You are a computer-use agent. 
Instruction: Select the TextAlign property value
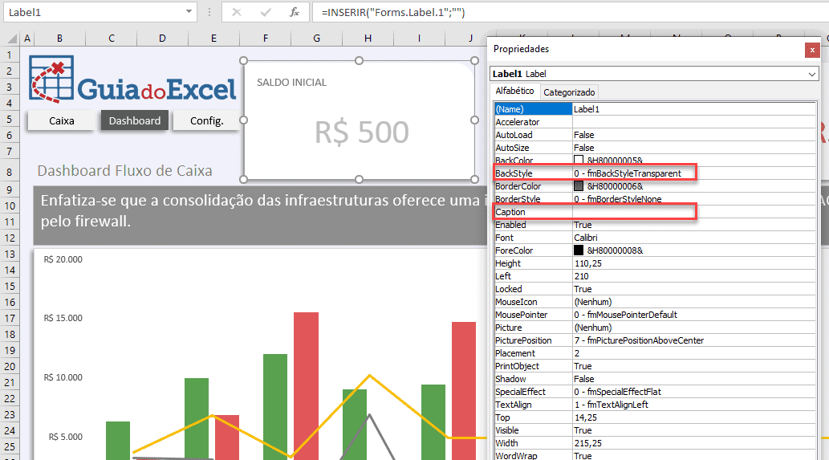click(693, 405)
